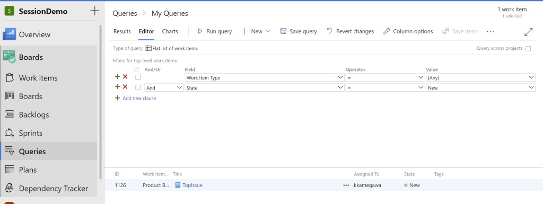Screen dimensions: 543x204
Task: Enable Query across projects checkbox
Action: [x=528, y=49]
